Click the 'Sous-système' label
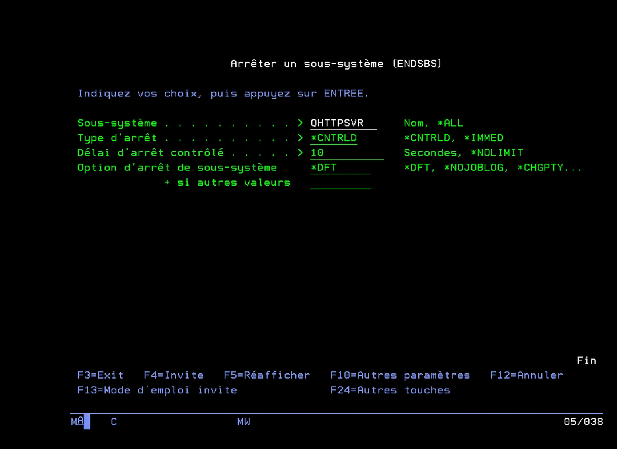Screen dimensions: 617x449 pyautogui.click(x=117, y=123)
